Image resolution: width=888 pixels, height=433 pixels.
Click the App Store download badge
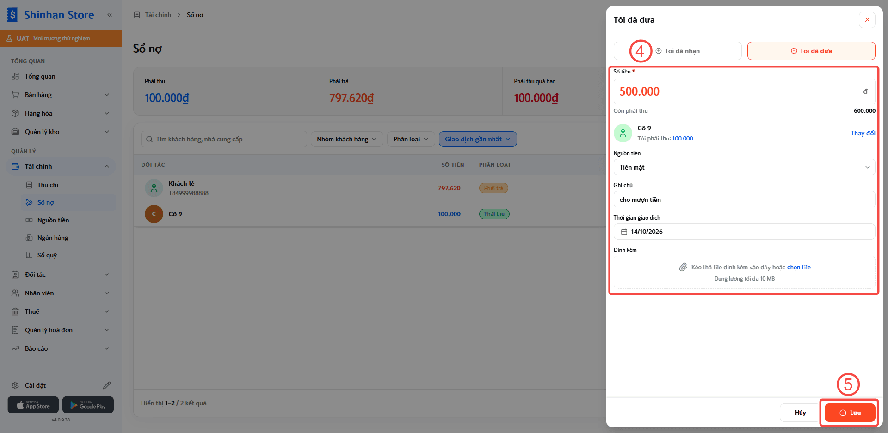(33, 405)
